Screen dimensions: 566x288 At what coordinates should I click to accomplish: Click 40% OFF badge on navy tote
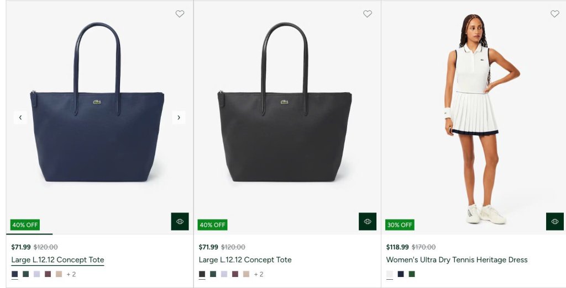[25, 225]
